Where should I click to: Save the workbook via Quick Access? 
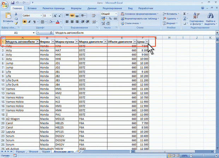pyautogui.click(x=13, y=3)
